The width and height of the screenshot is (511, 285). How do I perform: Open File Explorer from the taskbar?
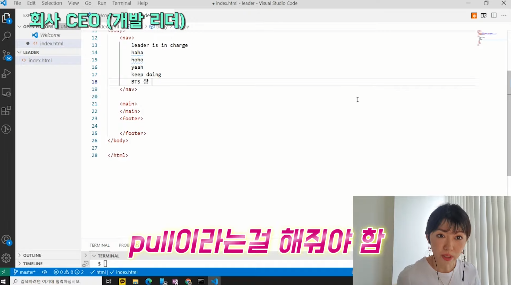[x=135, y=281]
